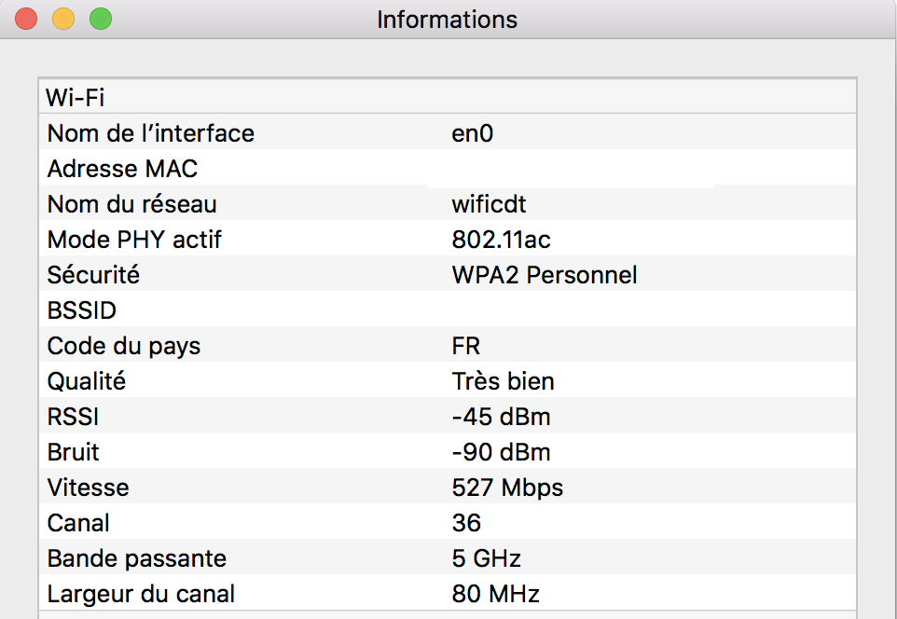Image resolution: width=897 pixels, height=619 pixels.
Task: Select the Mode PHY actif row
Action: pyautogui.click(x=448, y=239)
